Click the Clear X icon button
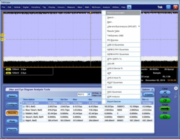Image resolution: width=180 pixels, height=139 pixels. [165, 93]
